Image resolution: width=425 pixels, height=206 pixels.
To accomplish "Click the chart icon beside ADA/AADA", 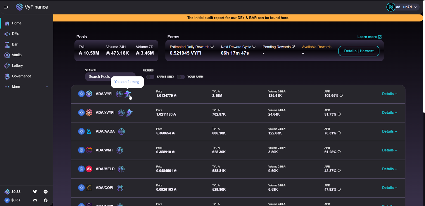I will (122, 132).
